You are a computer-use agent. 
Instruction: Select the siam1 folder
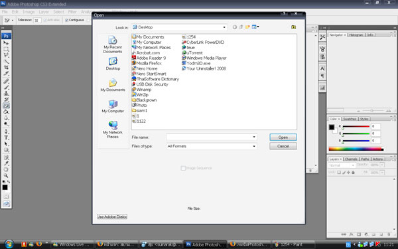[139, 110]
